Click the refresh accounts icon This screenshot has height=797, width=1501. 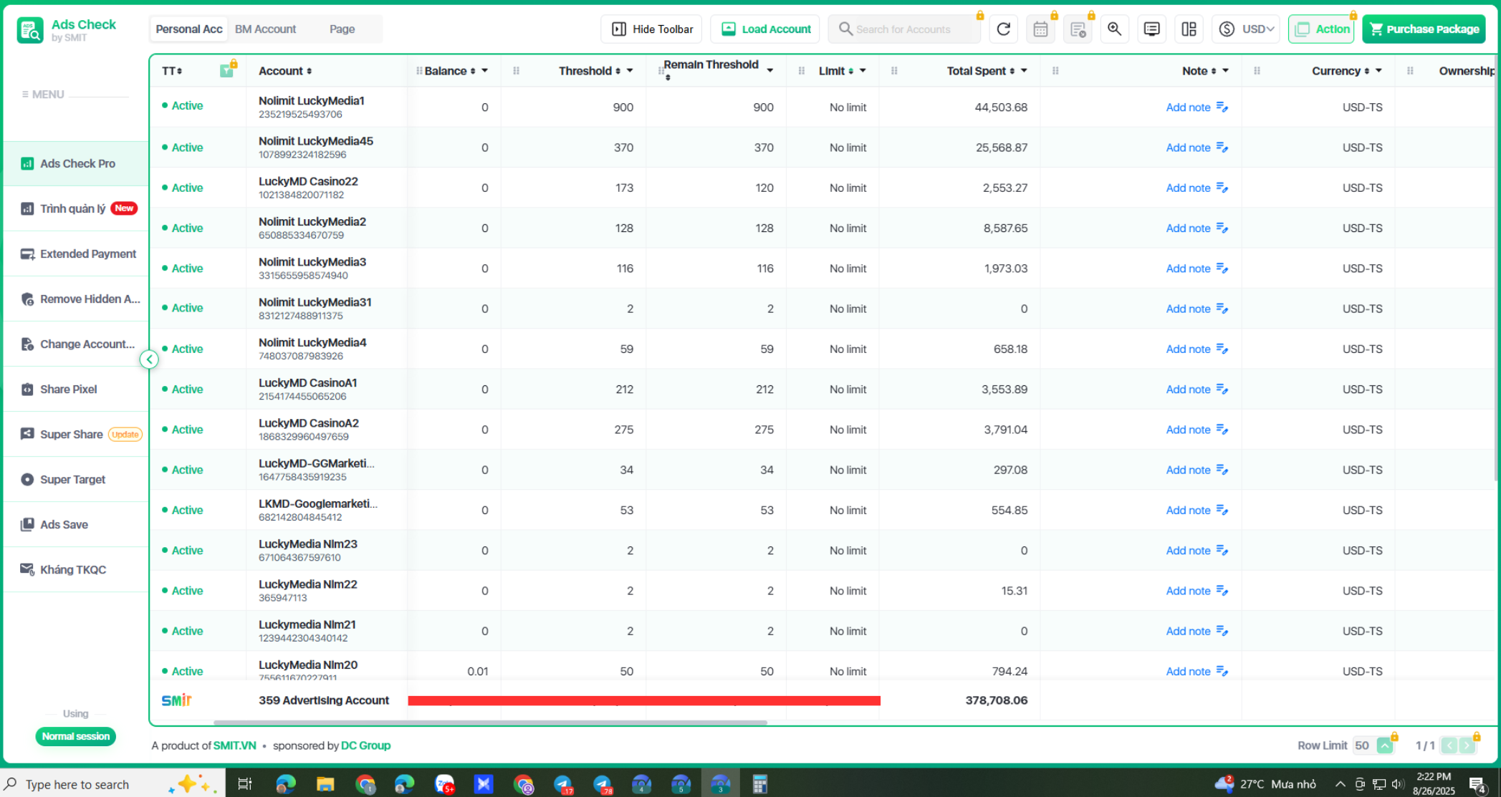1003,29
